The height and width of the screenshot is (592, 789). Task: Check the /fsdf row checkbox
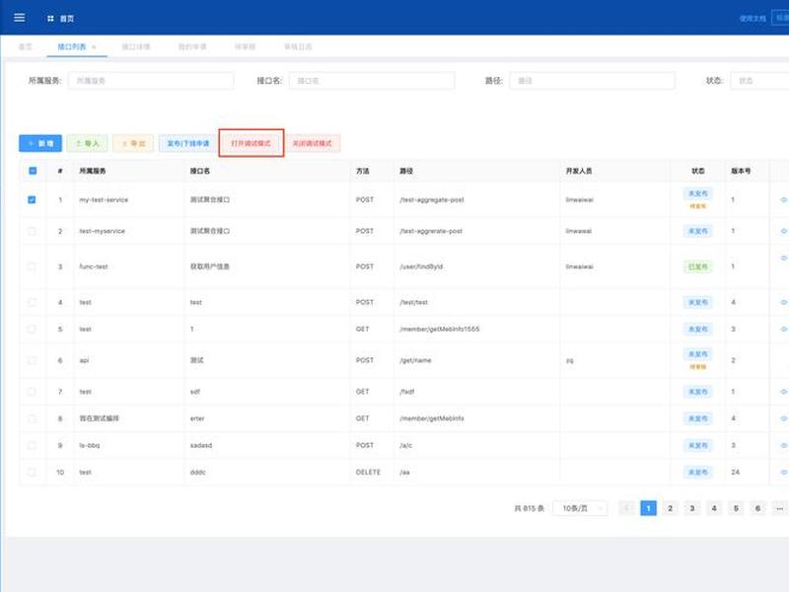click(32, 392)
